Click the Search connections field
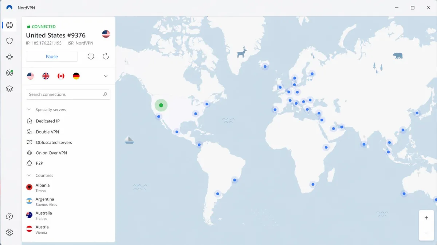The height and width of the screenshot is (245, 437). tap(68, 94)
